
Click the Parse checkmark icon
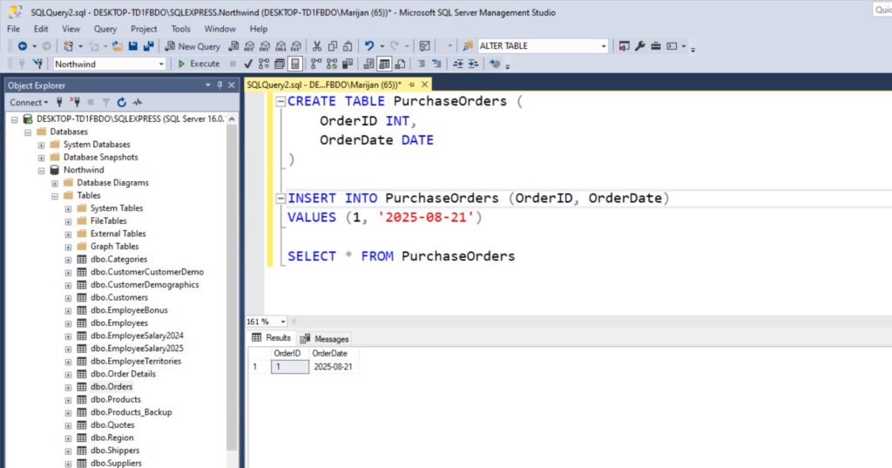(x=248, y=64)
